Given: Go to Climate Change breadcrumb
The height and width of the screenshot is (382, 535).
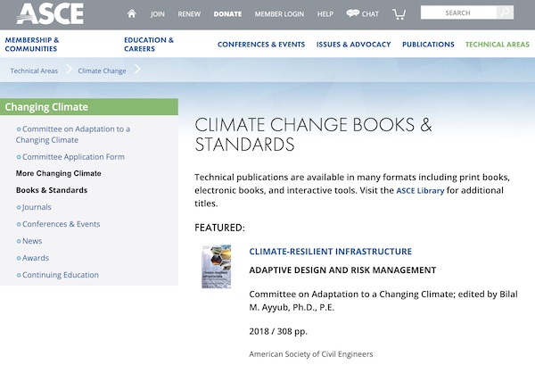Looking at the screenshot, I should [102, 71].
